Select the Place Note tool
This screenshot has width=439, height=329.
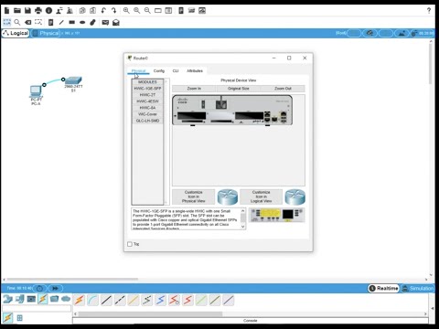point(50,22)
